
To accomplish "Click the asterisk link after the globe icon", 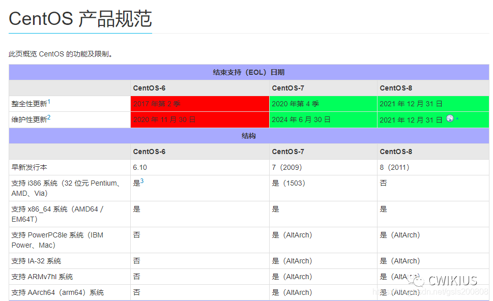I will coord(457,117).
